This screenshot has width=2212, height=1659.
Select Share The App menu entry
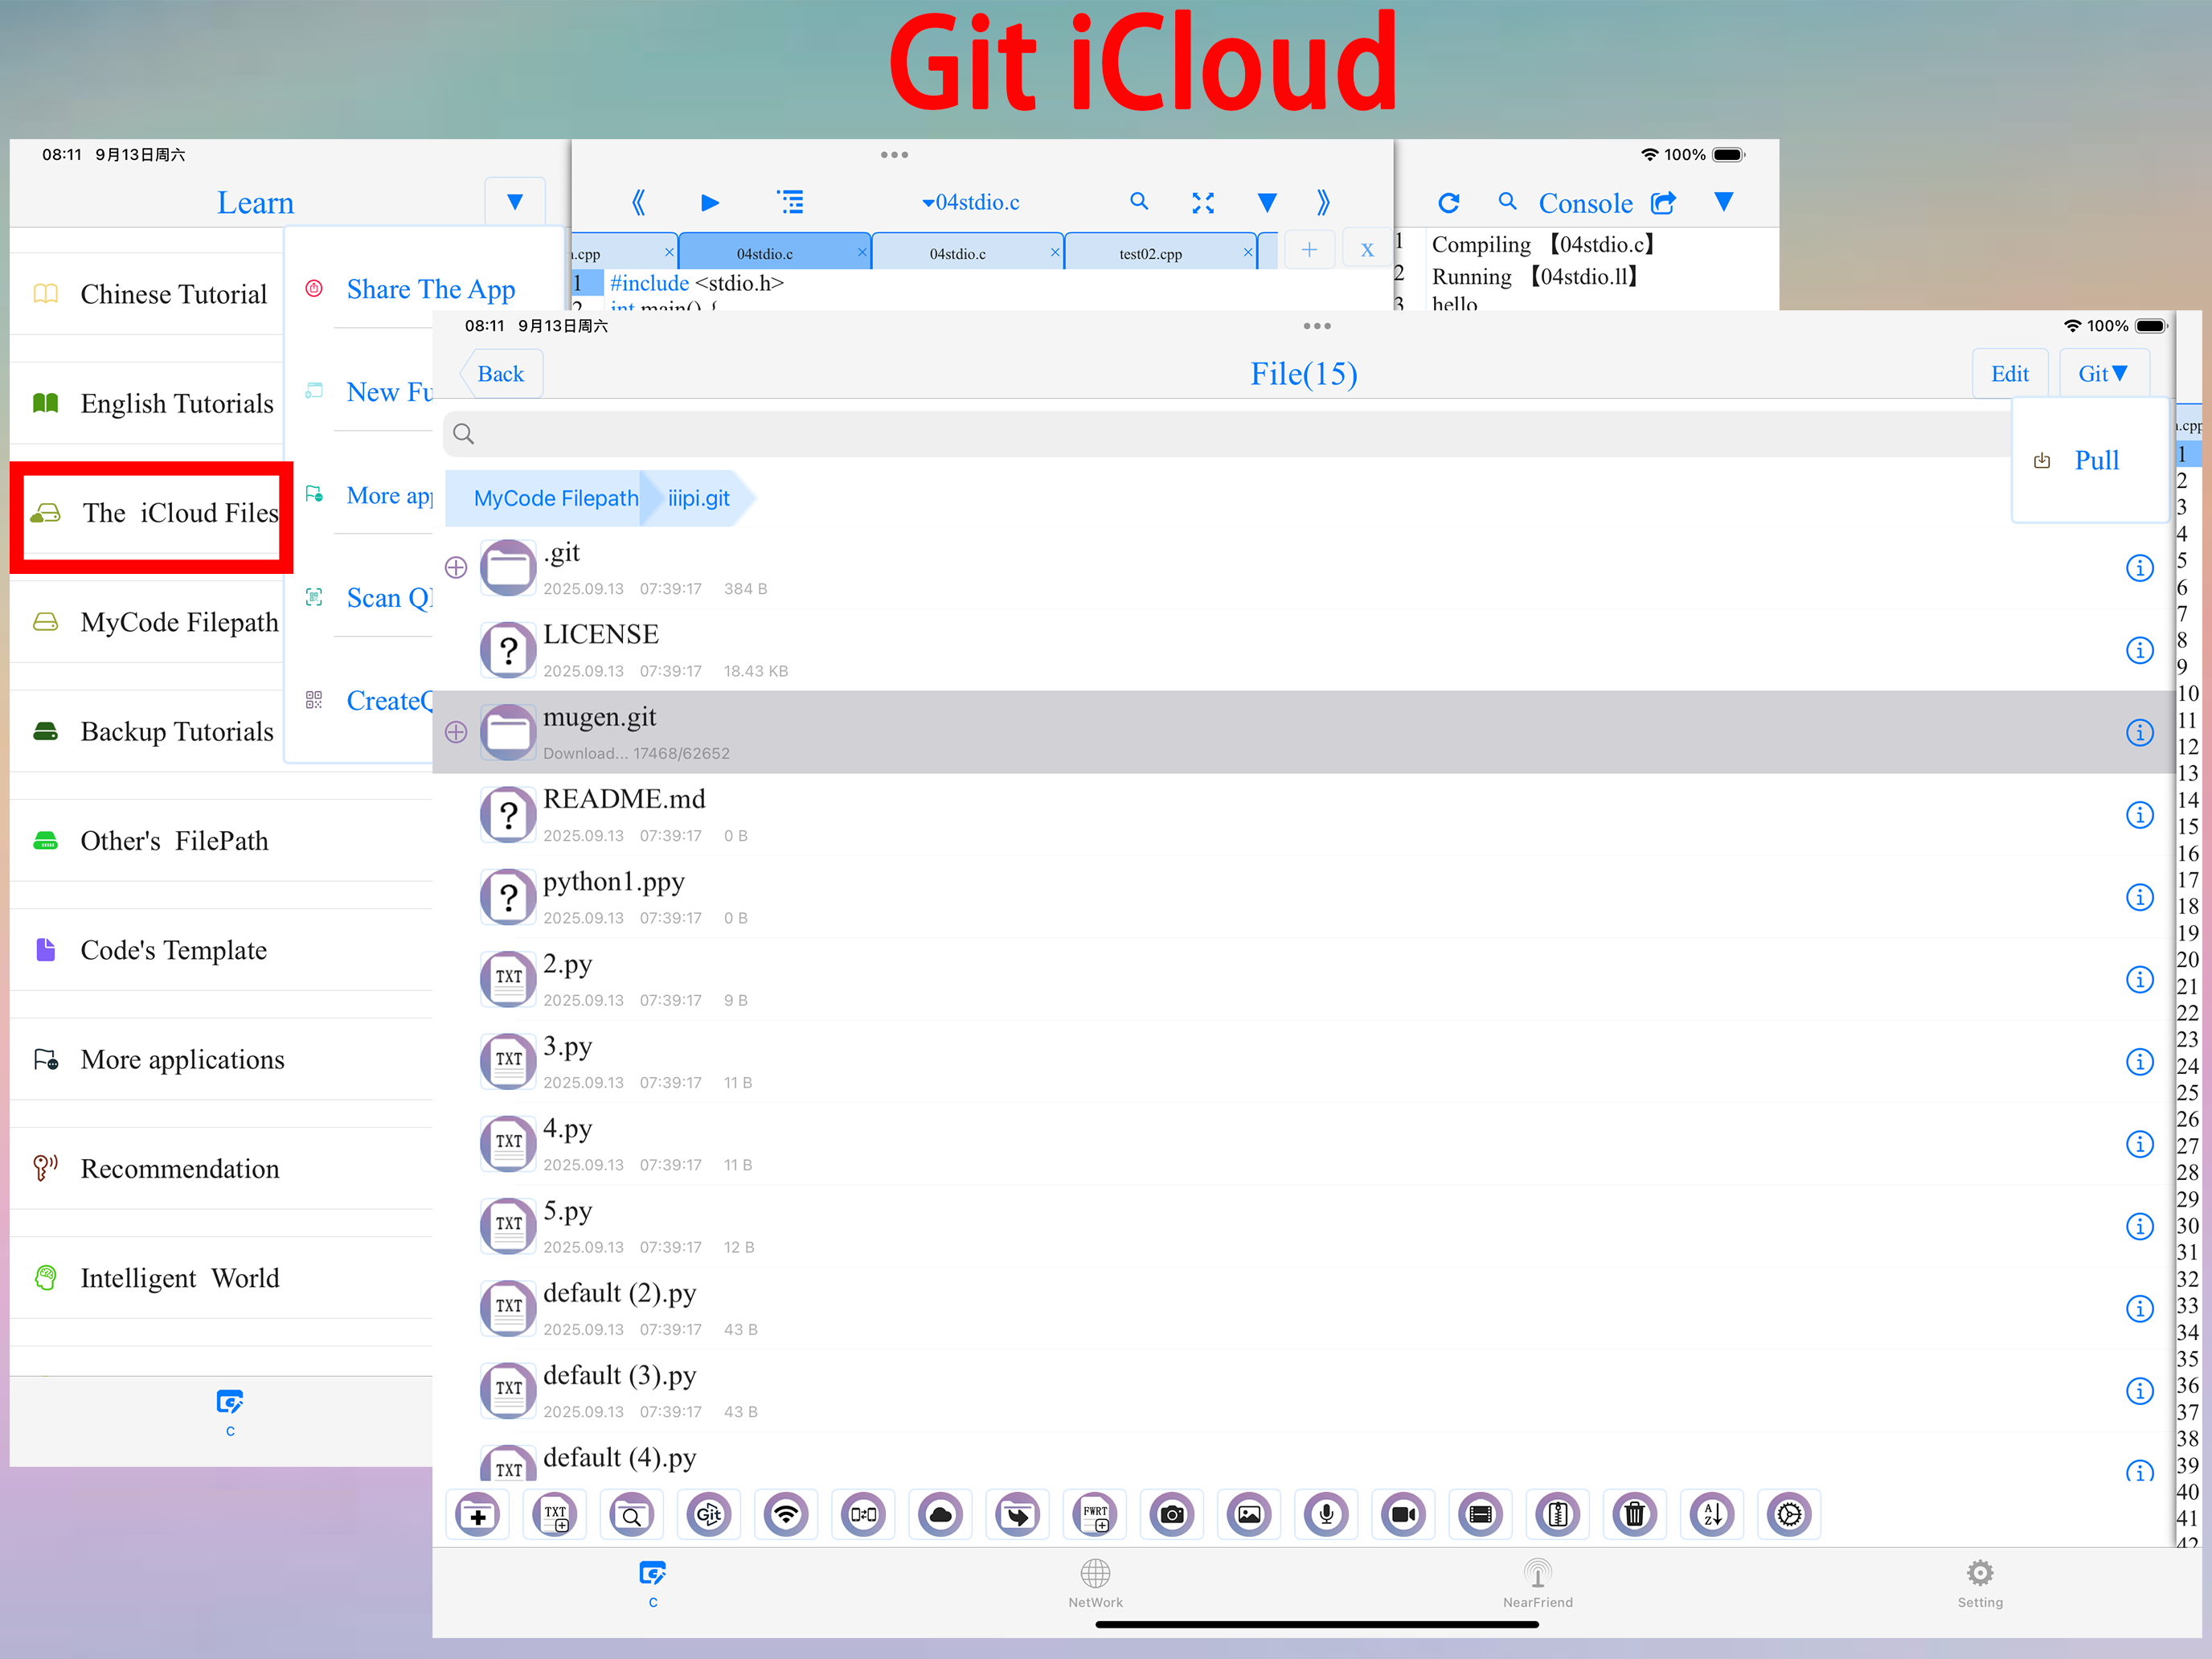point(431,290)
